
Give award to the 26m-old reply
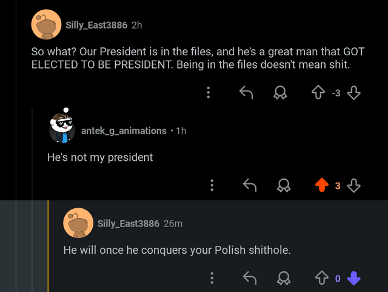coord(284,278)
